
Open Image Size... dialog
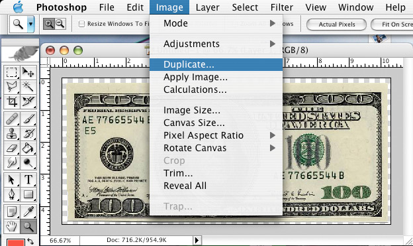click(216, 110)
